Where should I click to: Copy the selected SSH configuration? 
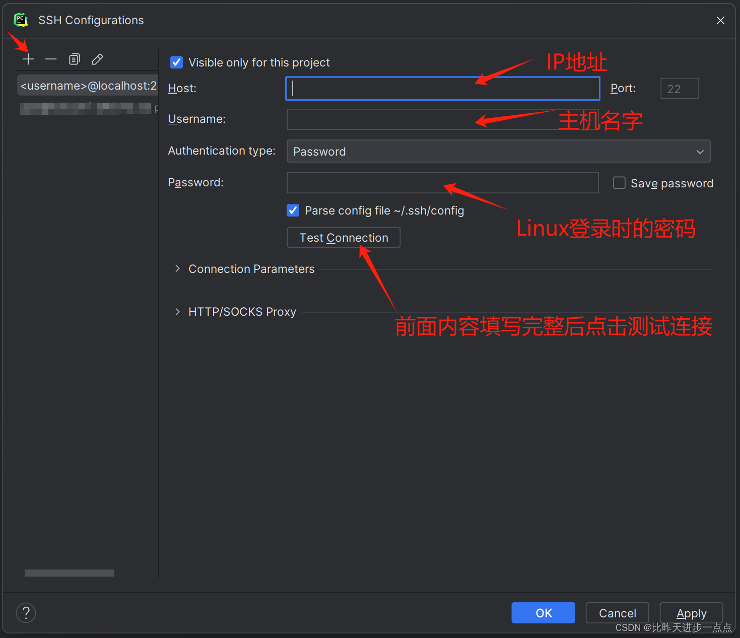tap(74, 59)
